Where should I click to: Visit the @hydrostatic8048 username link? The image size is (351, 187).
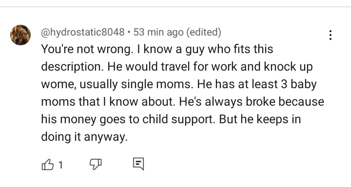(83, 33)
